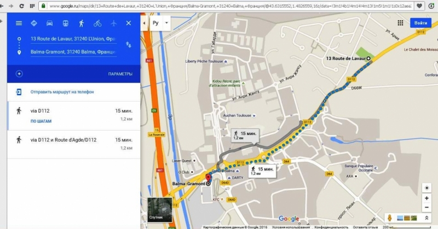Swap start and destination arrows

tap(129, 45)
